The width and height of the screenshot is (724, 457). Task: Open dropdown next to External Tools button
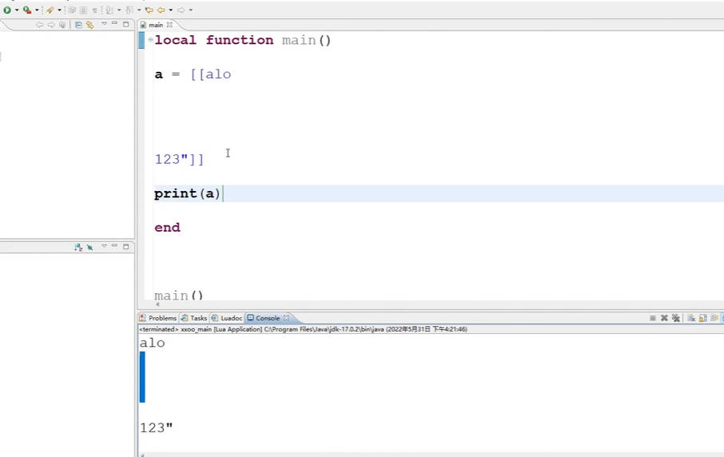click(x=37, y=10)
